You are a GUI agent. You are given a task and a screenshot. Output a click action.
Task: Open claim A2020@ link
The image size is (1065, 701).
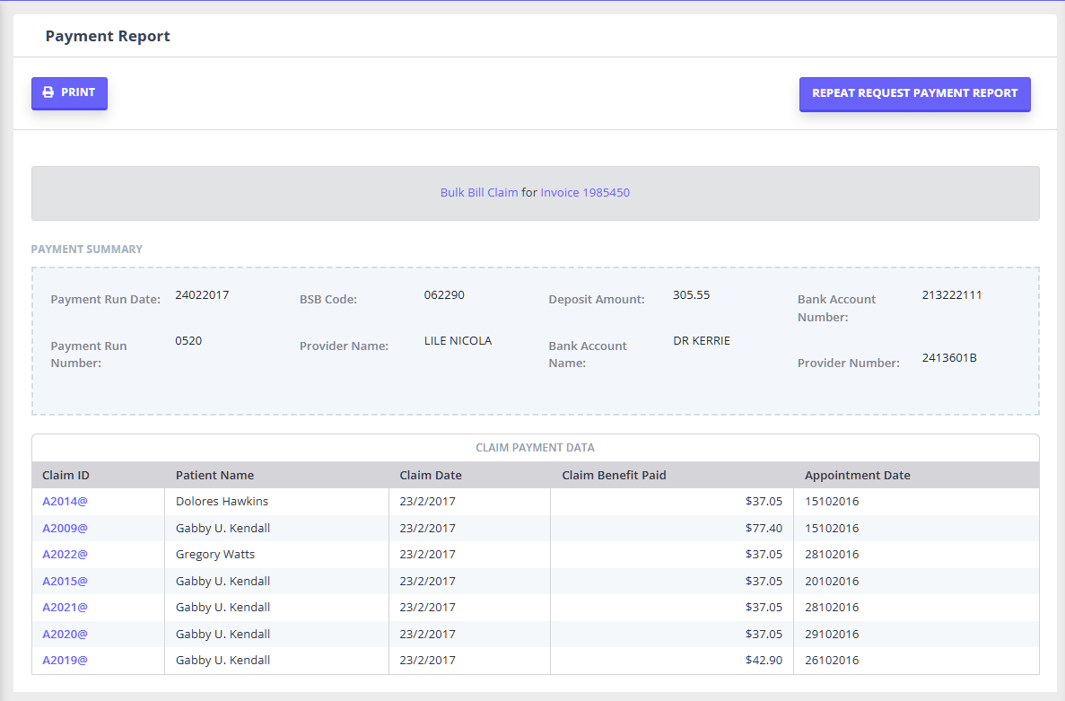65,634
